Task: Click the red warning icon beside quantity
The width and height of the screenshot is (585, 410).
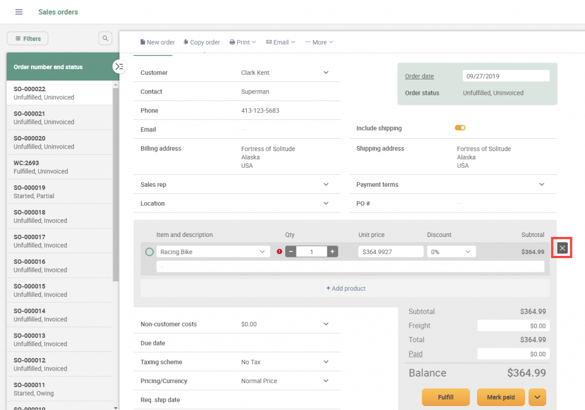Action: tap(279, 252)
